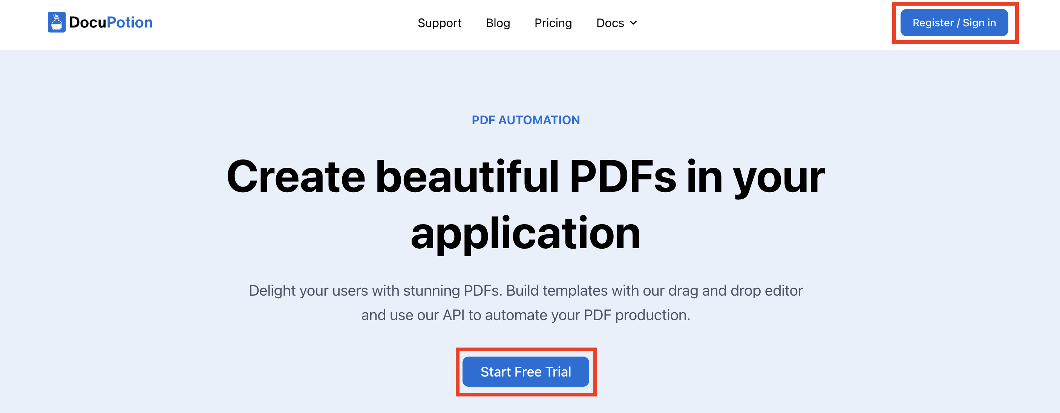Click the headline line "Create beautiful PDFs in your"

click(525, 176)
